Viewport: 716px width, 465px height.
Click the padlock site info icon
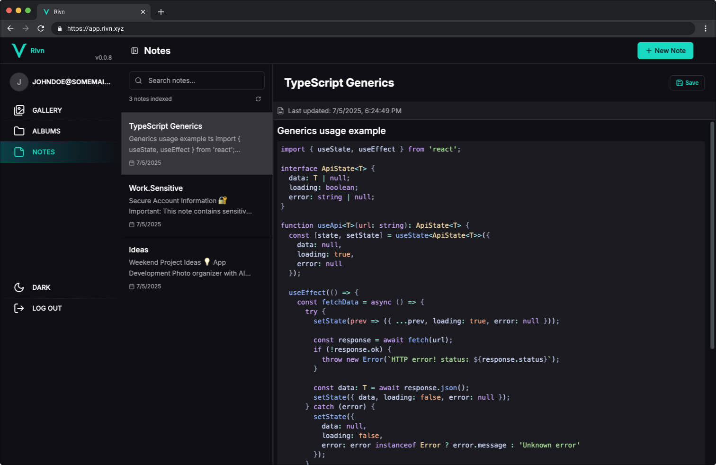(x=60, y=28)
